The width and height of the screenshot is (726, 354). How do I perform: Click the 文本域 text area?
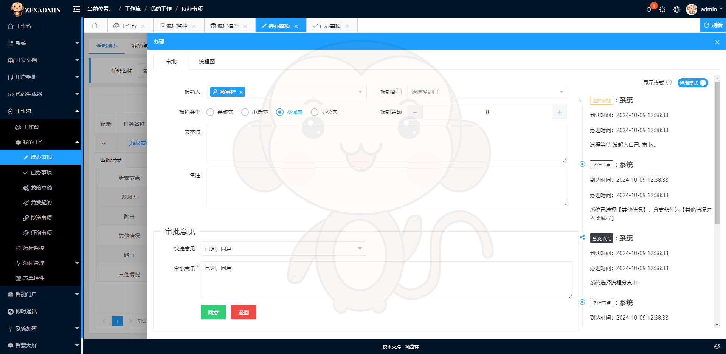386,144
